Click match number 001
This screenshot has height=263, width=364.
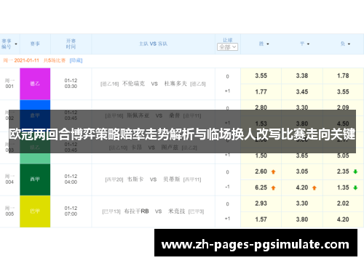coord(9,86)
